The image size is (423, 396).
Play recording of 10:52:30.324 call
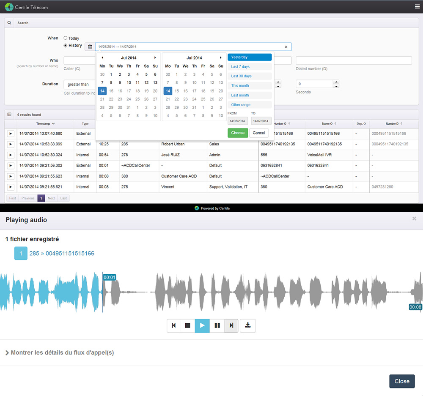11,155
